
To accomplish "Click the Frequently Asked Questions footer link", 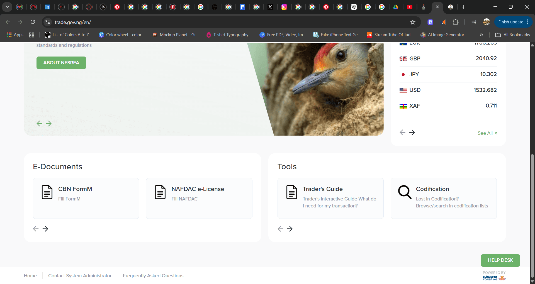I will (153, 276).
